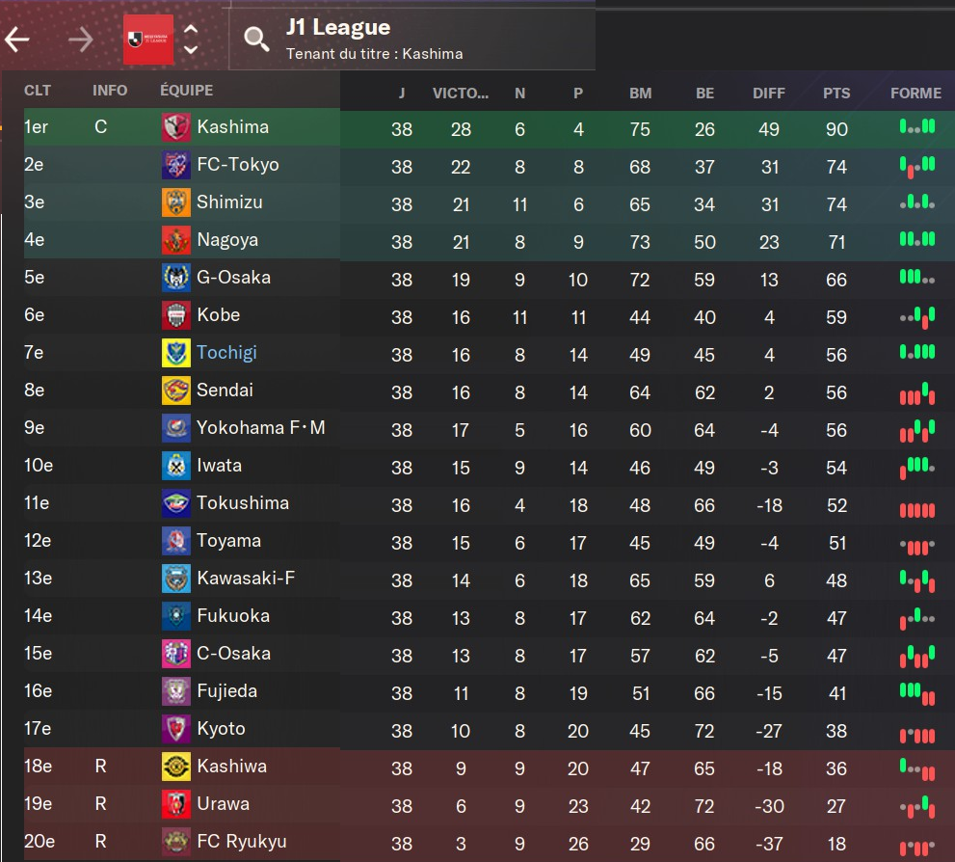Open the Nagoya team link
The width and height of the screenshot is (955, 862).
tap(227, 240)
